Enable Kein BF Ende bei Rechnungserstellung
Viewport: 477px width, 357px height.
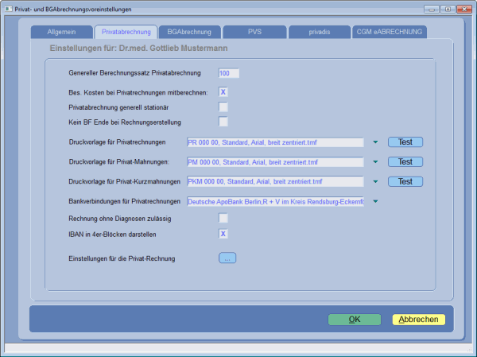(223, 122)
